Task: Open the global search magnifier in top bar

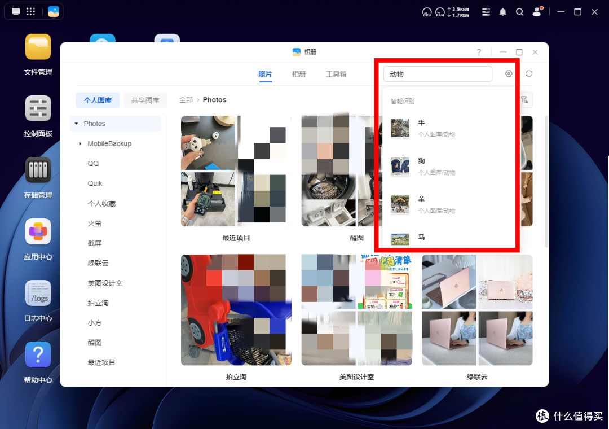Action: tap(519, 12)
